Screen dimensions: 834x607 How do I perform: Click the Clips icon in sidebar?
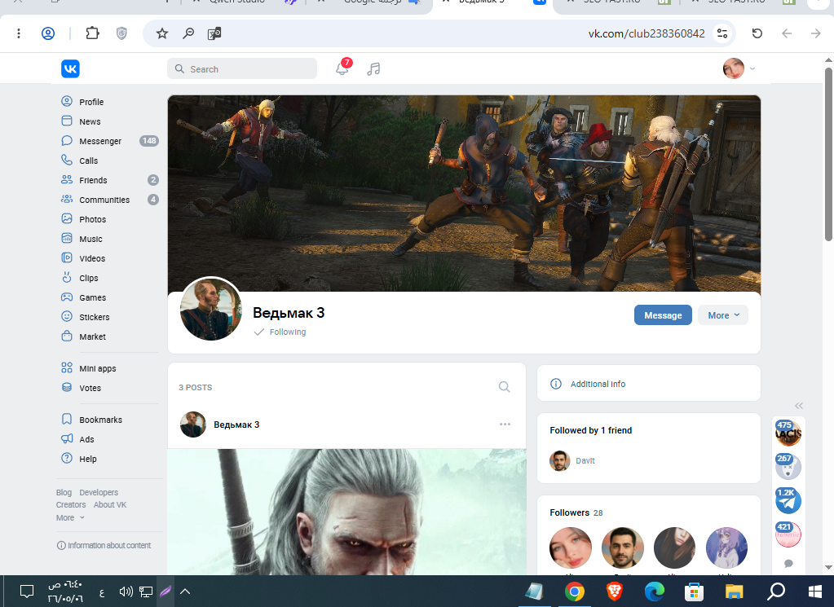click(x=67, y=278)
